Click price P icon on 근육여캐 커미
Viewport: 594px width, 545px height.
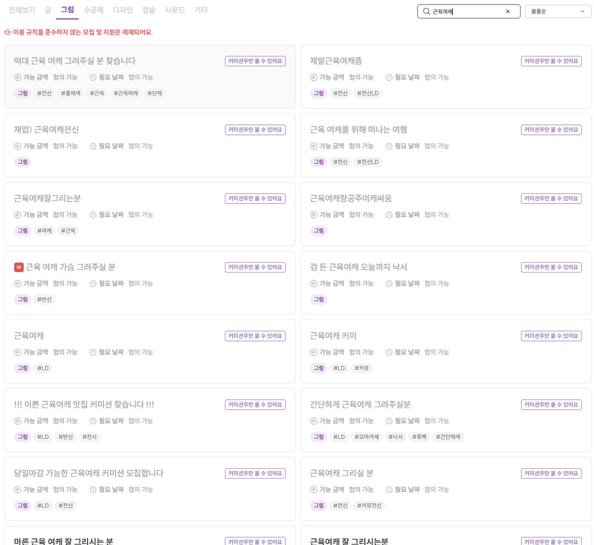313,353
